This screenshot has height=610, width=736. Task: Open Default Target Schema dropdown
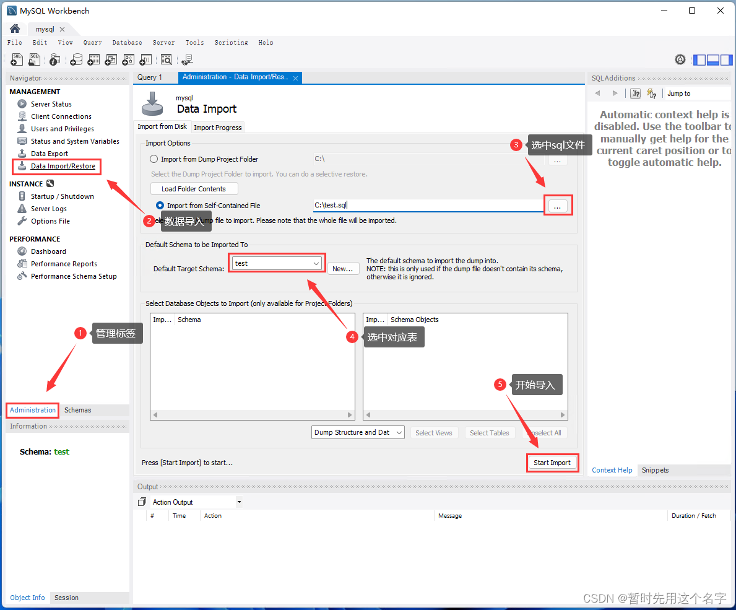coord(277,263)
